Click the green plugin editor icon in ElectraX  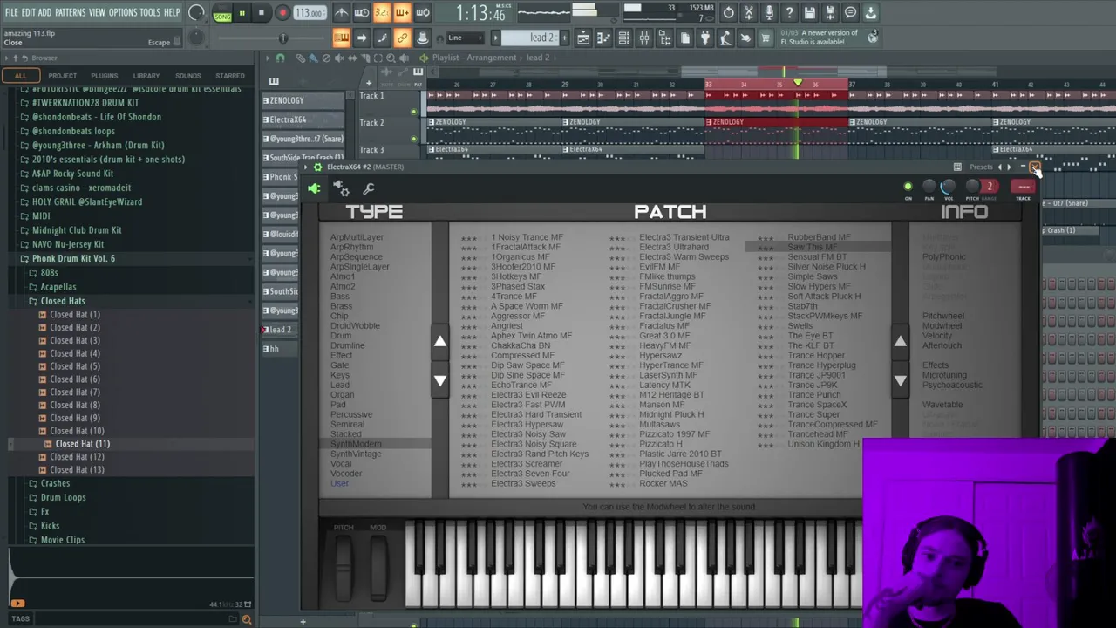[315, 188]
